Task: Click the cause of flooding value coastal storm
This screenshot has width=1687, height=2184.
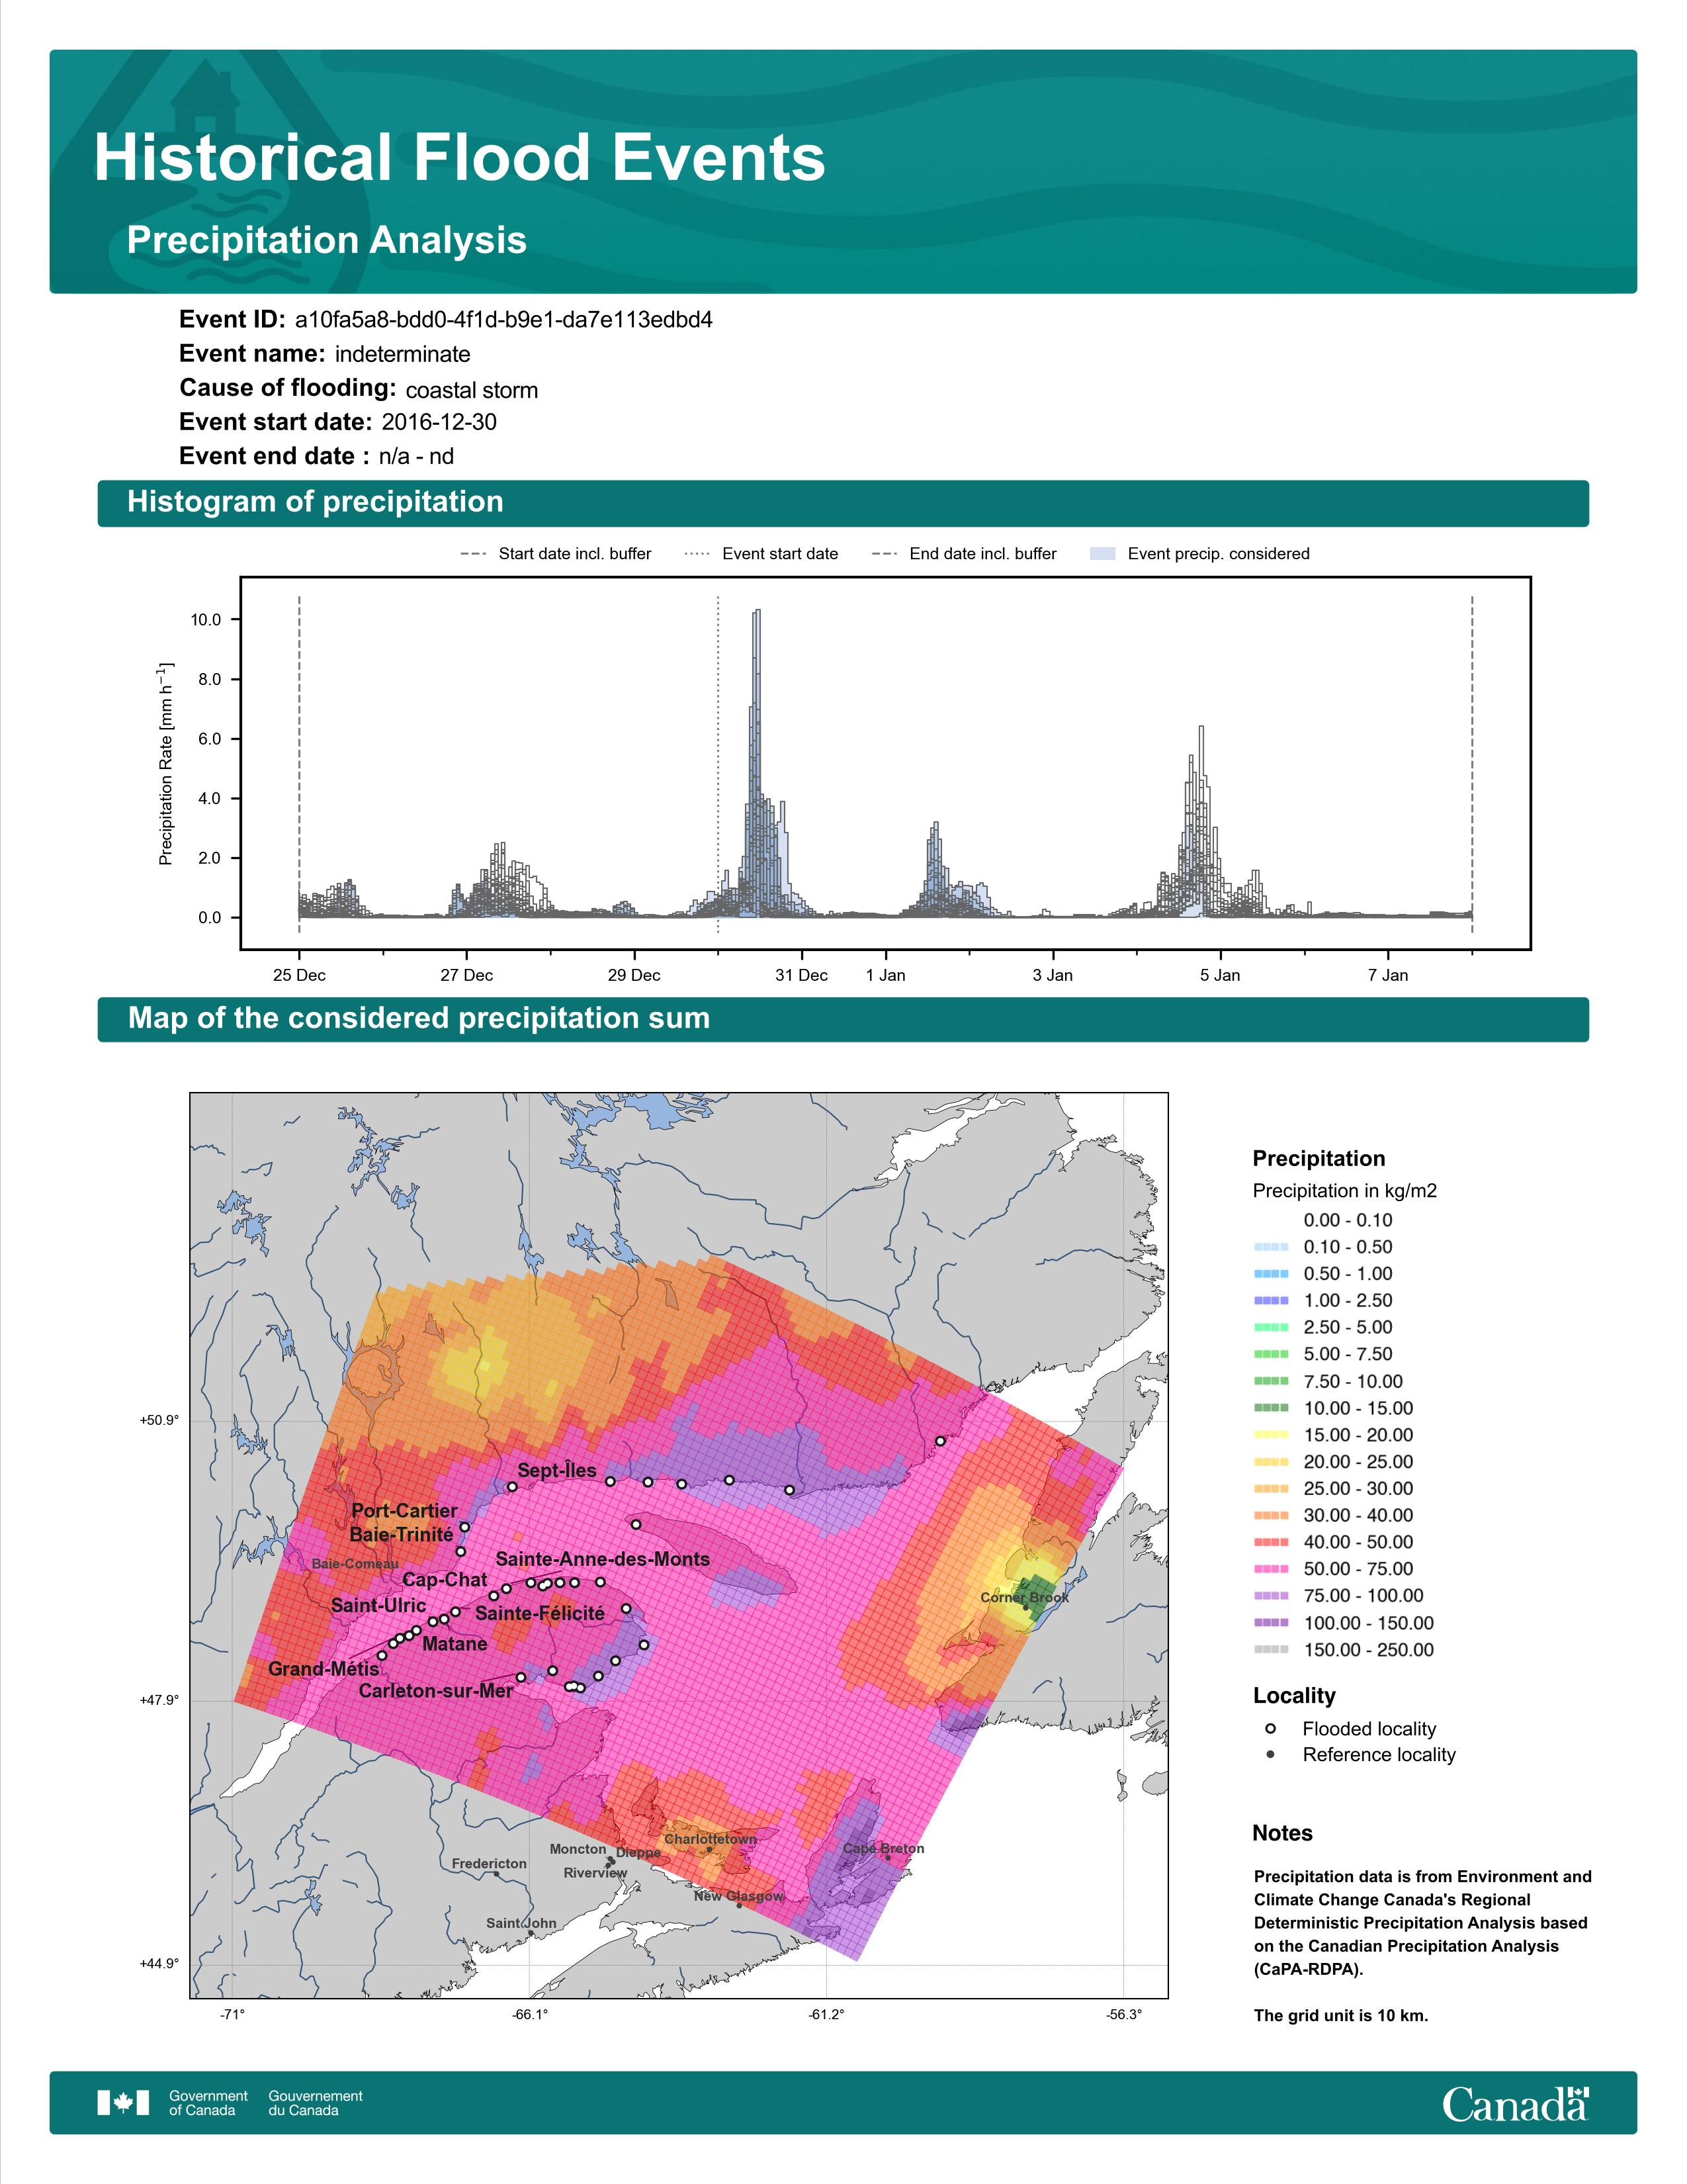Action: (472, 390)
